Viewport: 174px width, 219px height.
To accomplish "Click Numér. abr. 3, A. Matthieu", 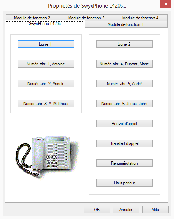I will click(46, 104).
